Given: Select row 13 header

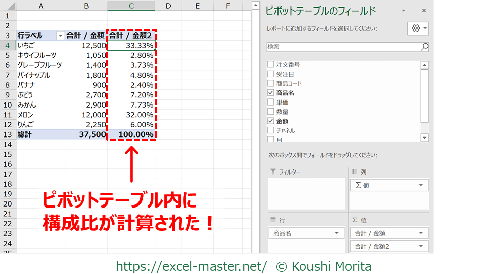Looking at the screenshot, I should [x=8, y=134].
